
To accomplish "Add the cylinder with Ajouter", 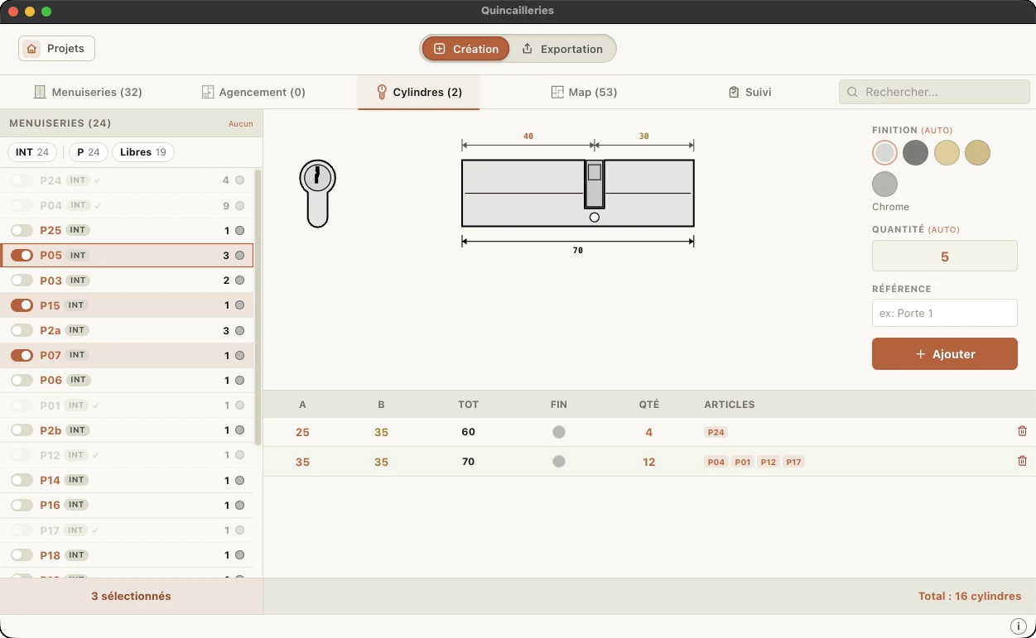I will (945, 353).
